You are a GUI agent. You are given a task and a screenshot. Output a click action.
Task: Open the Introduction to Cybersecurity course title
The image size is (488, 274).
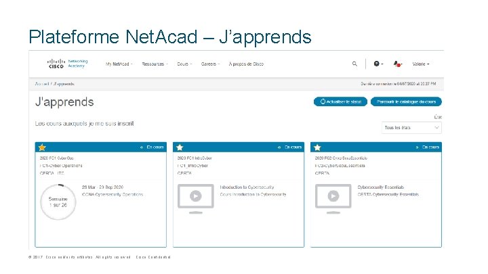247,187
